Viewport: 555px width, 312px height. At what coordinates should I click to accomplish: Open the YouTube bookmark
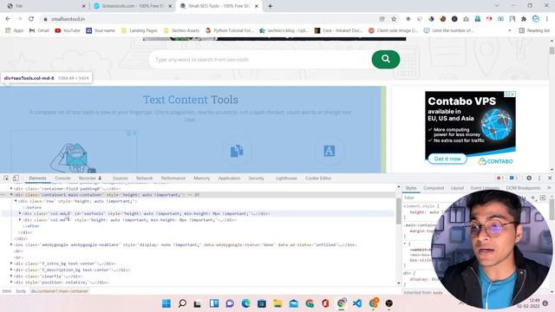point(68,30)
